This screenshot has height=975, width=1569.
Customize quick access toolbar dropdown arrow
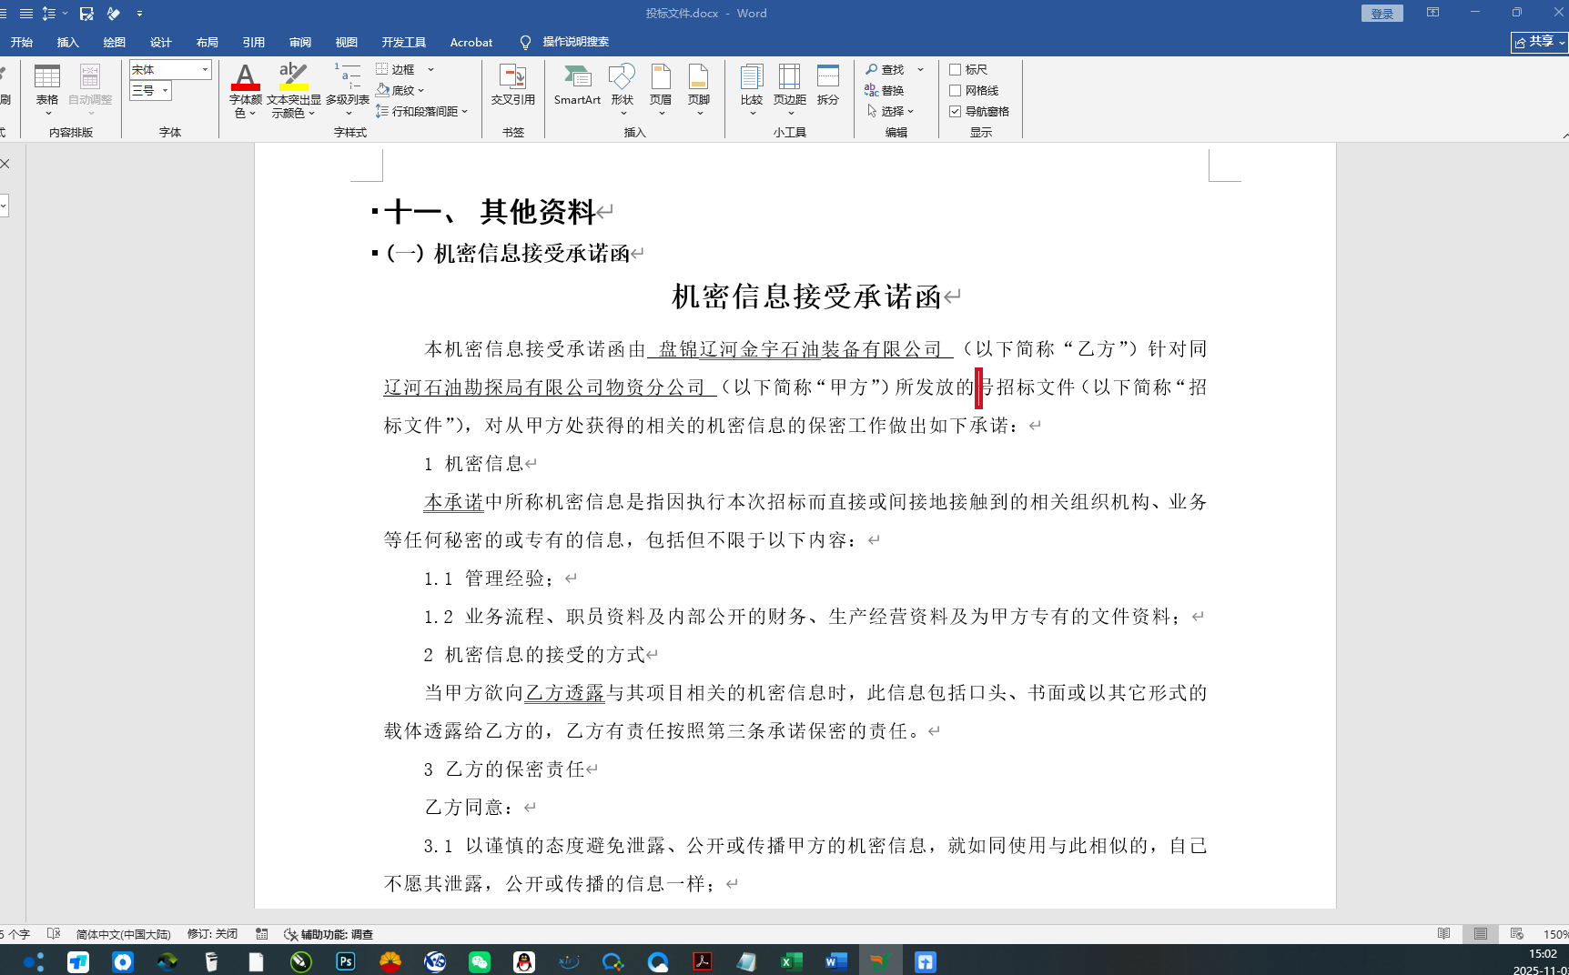tap(139, 14)
